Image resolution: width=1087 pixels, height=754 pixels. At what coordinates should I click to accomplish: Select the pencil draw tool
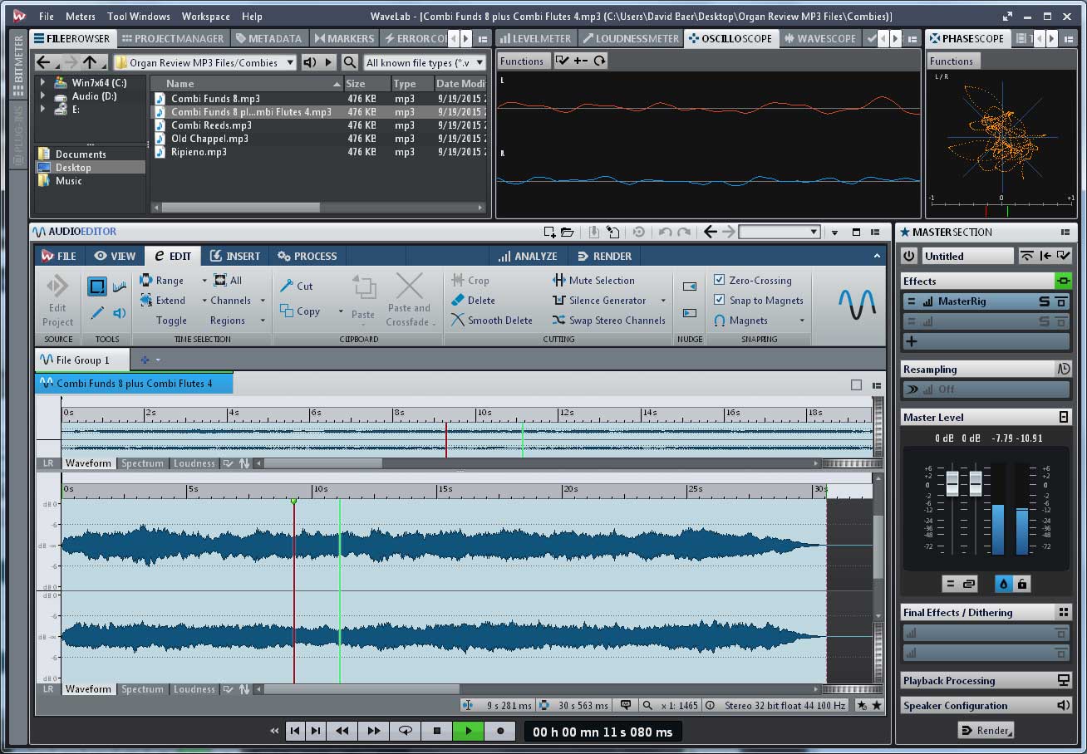click(97, 313)
